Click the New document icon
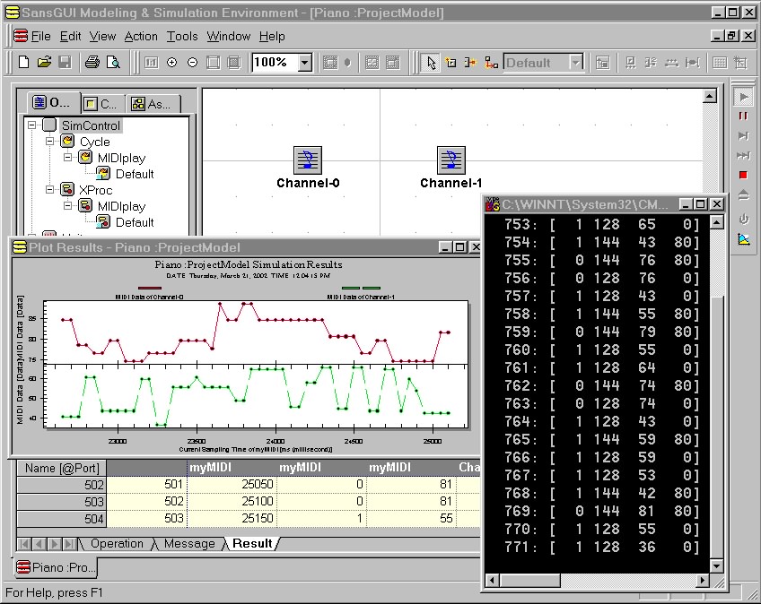The image size is (761, 604). pos(24,63)
